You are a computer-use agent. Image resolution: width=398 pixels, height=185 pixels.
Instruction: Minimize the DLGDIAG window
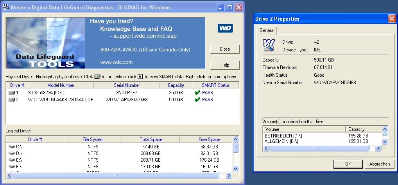coord(221,7)
